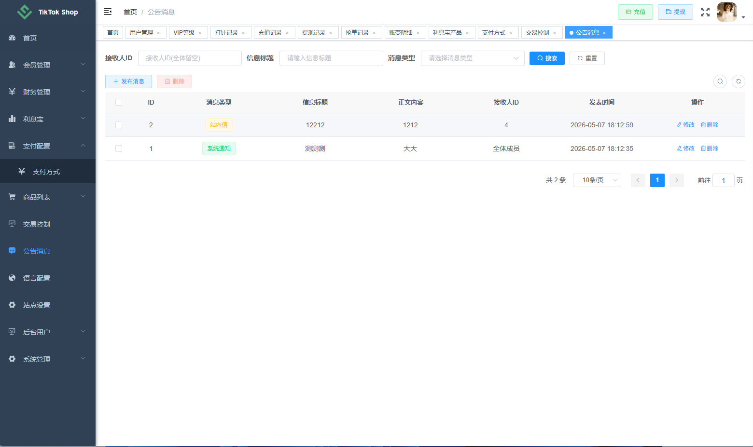Image resolution: width=753 pixels, height=447 pixels.
Task: Click the 重置 button
Action: (x=587, y=58)
